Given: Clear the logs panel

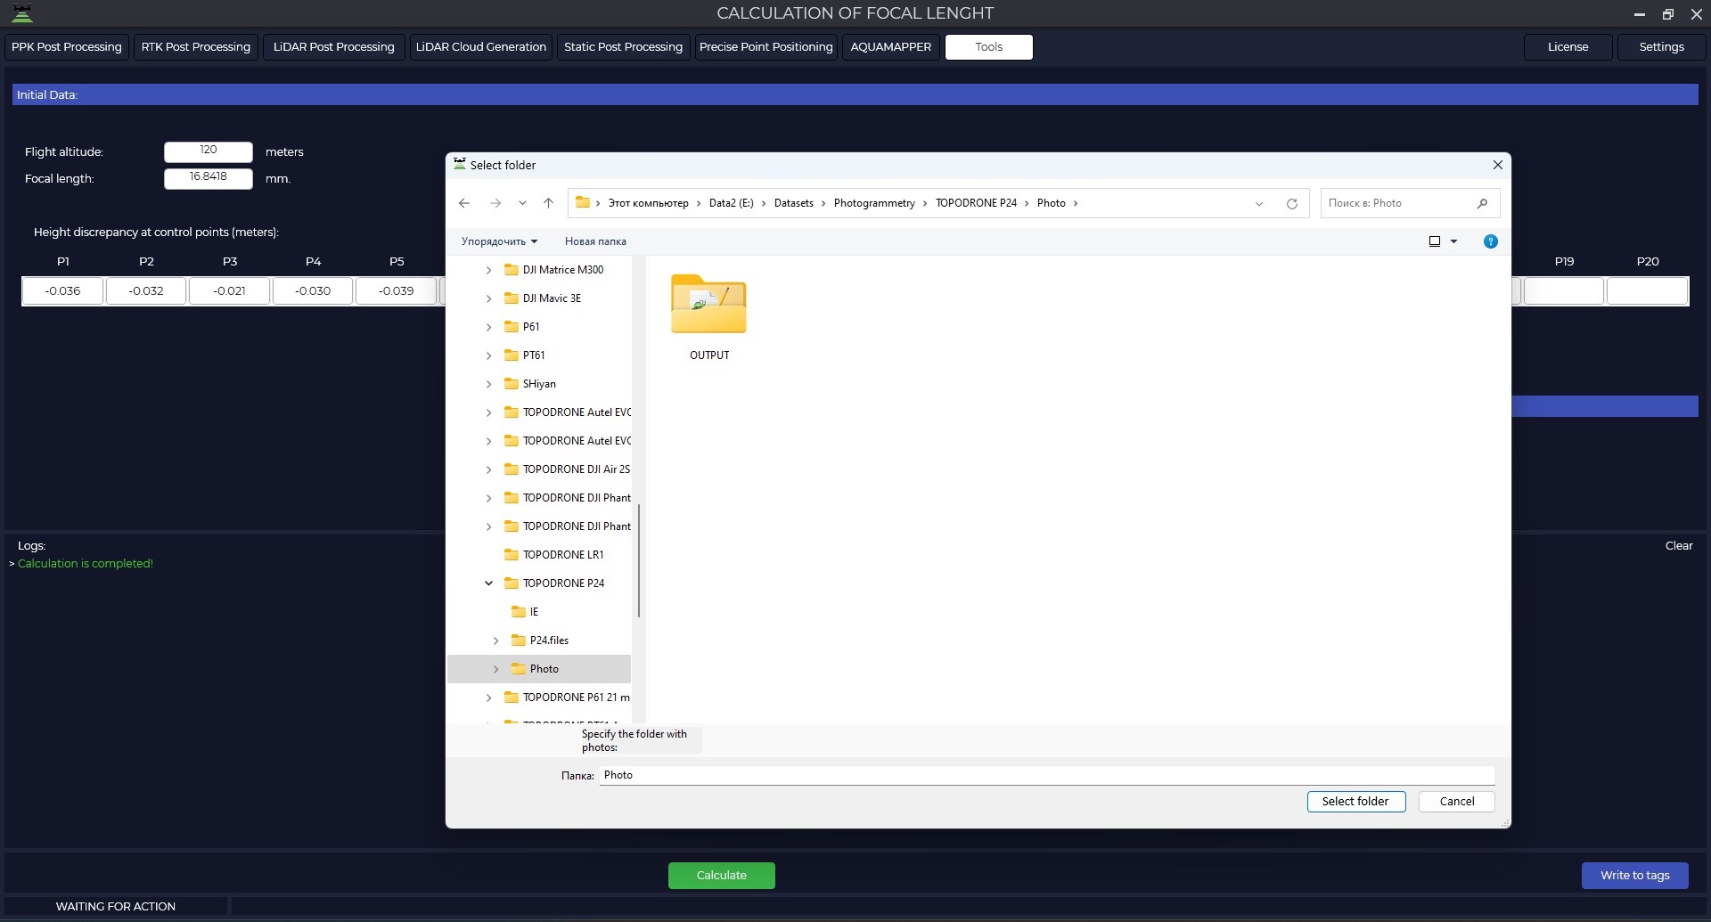Looking at the screenshot, I should click(1679, 546).
